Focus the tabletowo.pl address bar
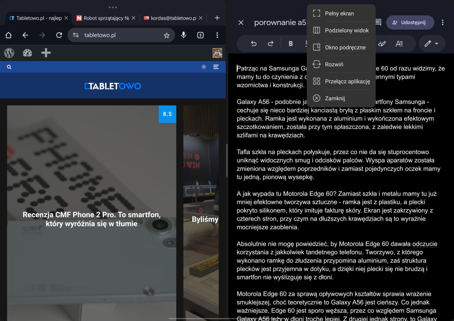 pos(121,35)
